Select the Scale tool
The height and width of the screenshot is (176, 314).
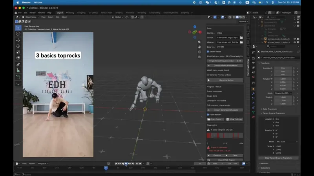point(18,52)
